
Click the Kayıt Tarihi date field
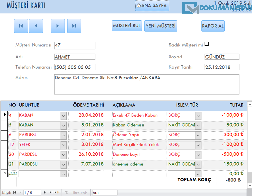coord(222,67)
